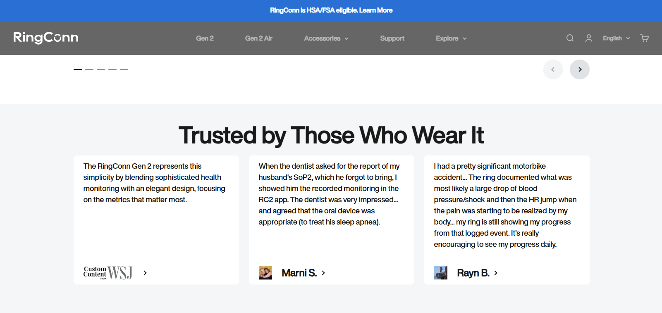Go to previous carousel slide arrow
This screenshot has height=313, width=662.
(553, 69)
